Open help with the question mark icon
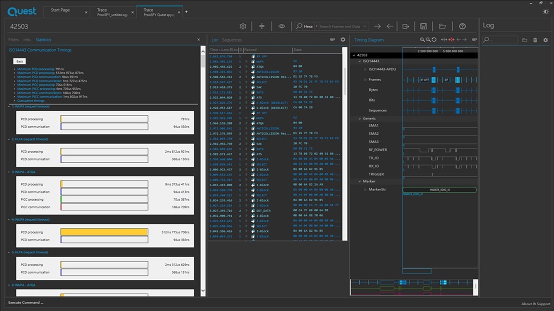The height and width of the screenshot is (311, 554). (462, 26)
